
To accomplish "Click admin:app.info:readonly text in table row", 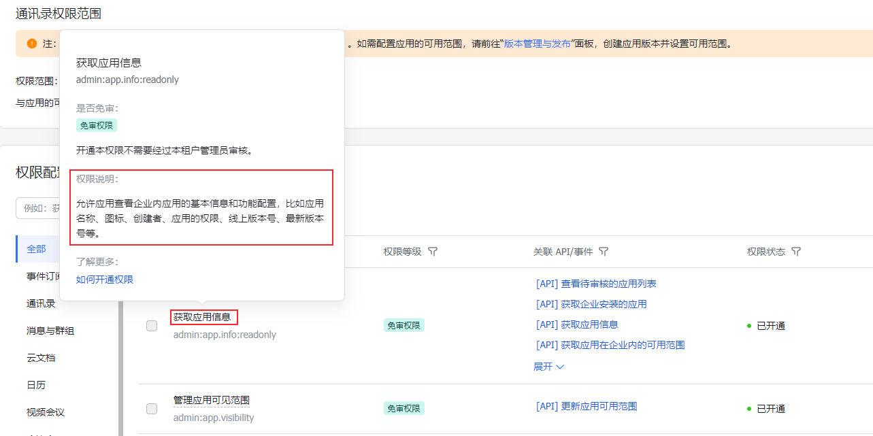I will pyautogui.click(x=225, y=335).
